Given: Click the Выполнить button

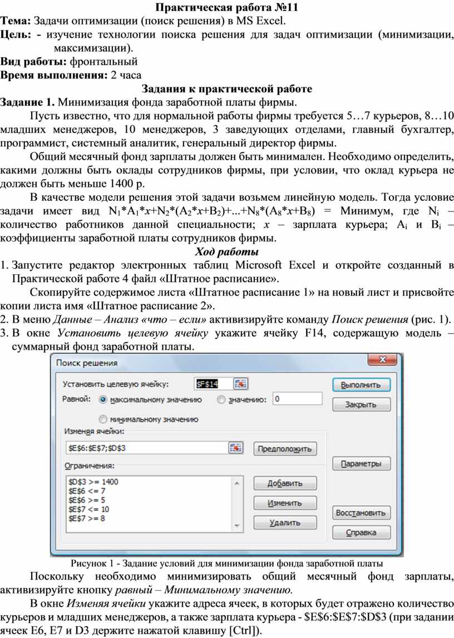Looking at the screenshot, I should click(x=361, y=384).
